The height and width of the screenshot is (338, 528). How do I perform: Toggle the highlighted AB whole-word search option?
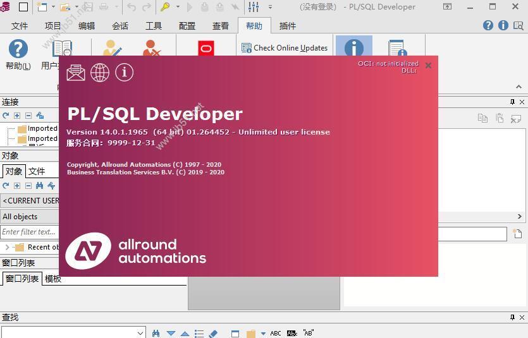[292, 333]
